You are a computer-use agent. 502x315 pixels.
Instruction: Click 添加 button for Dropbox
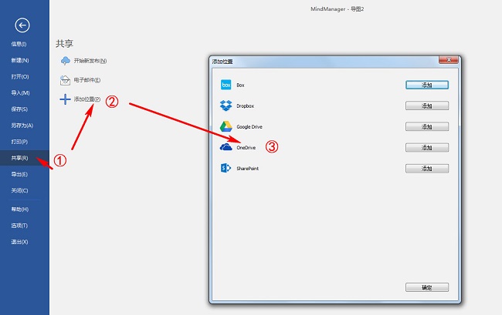[x=427, y=106]
